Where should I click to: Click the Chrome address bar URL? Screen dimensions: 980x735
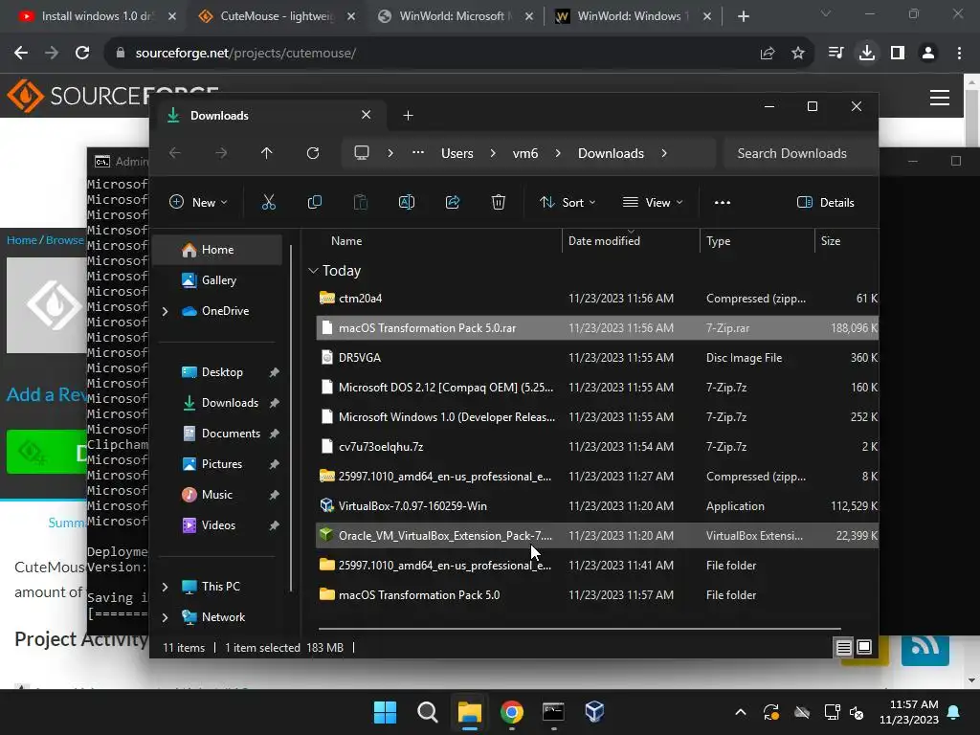pos(246,54)
